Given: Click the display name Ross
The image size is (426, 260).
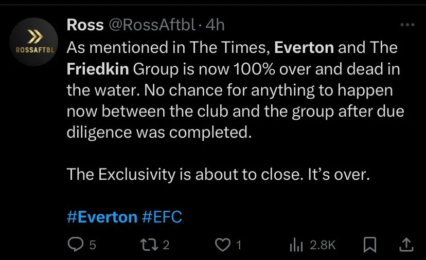Looking at the screenshot, I should tap(84, 24).
